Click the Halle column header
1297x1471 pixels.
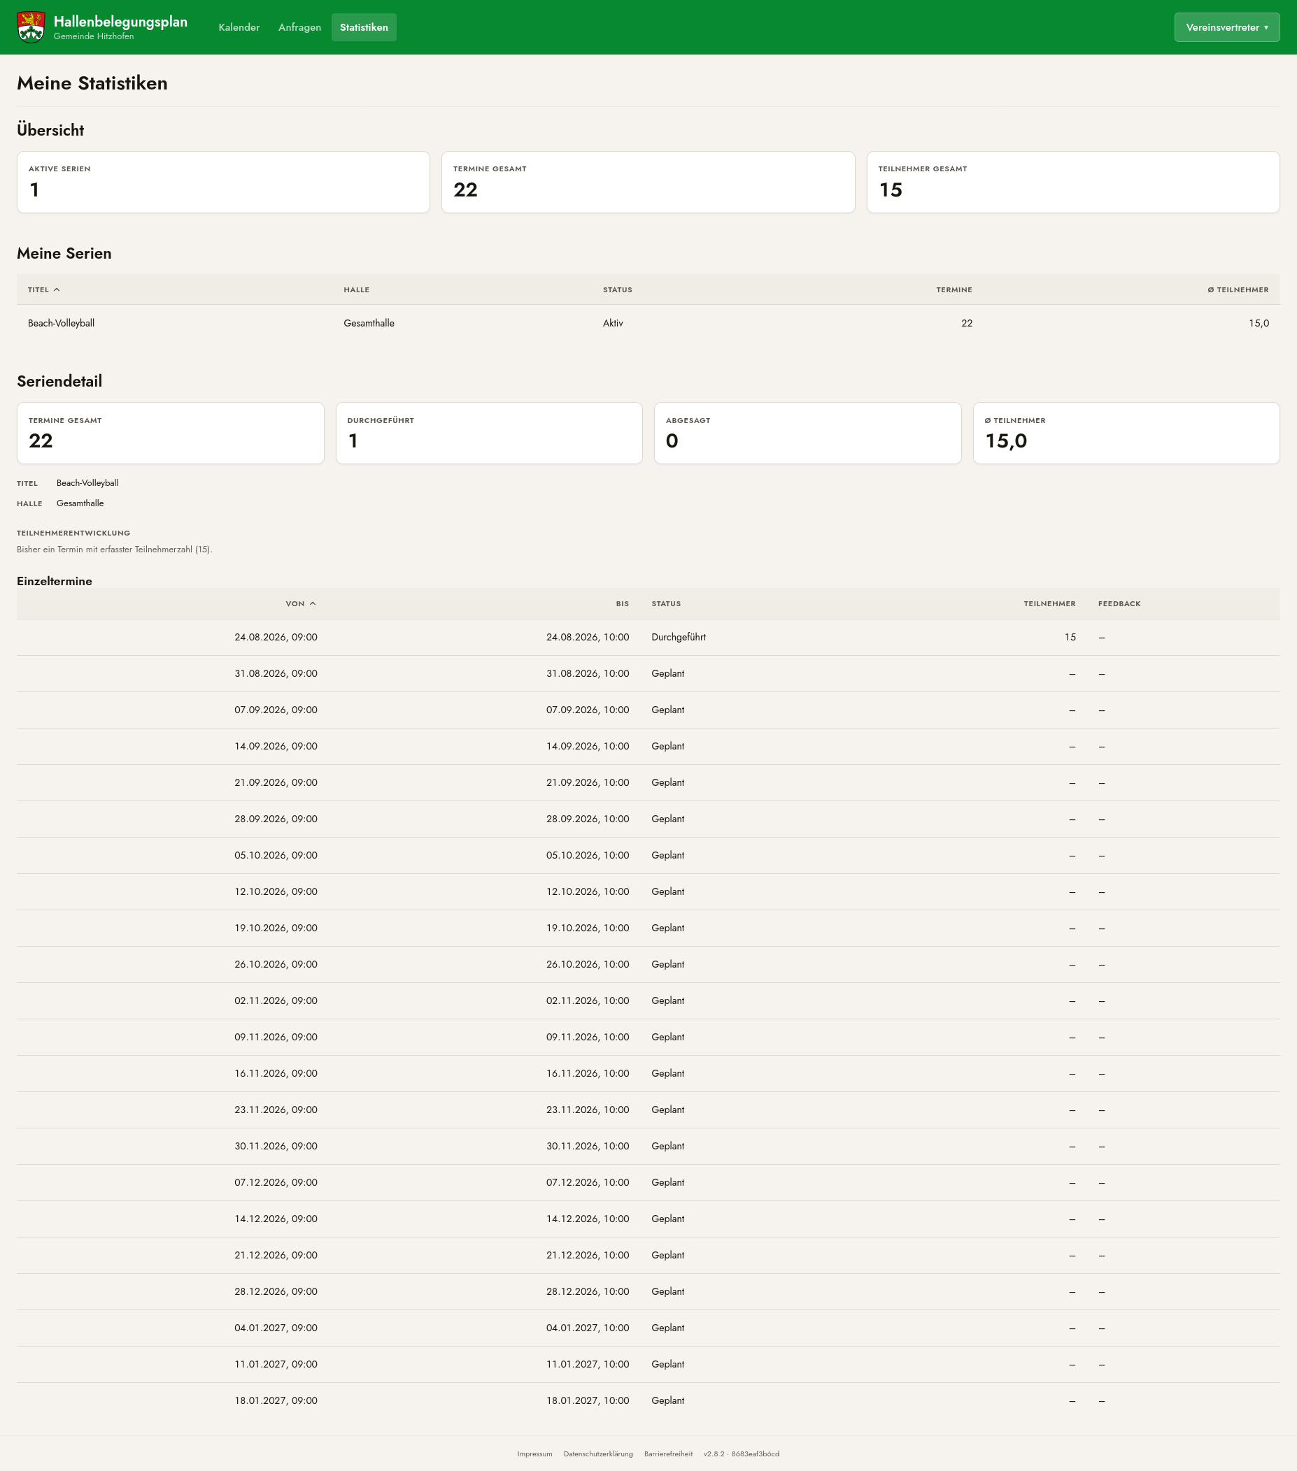pyautogui.click(x=357, y=289)
